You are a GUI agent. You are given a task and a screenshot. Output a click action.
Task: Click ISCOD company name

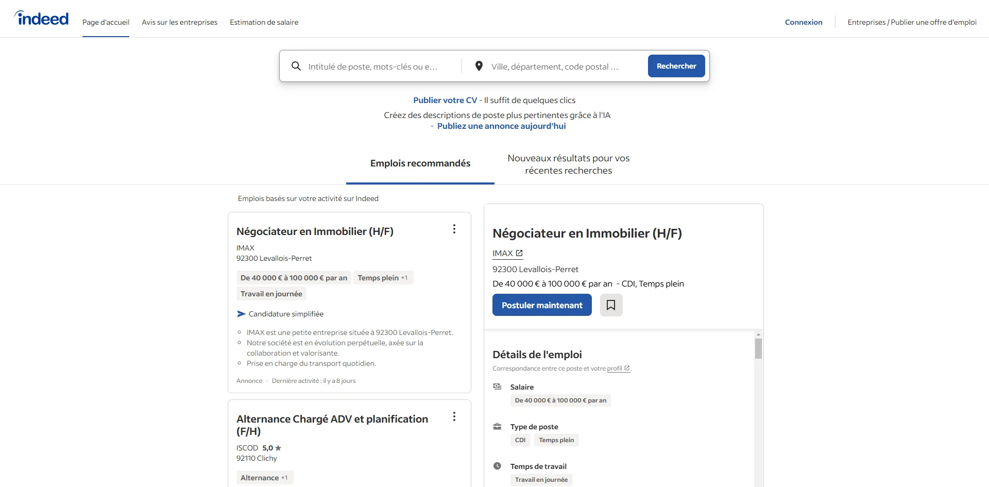(x=247, y=448)
